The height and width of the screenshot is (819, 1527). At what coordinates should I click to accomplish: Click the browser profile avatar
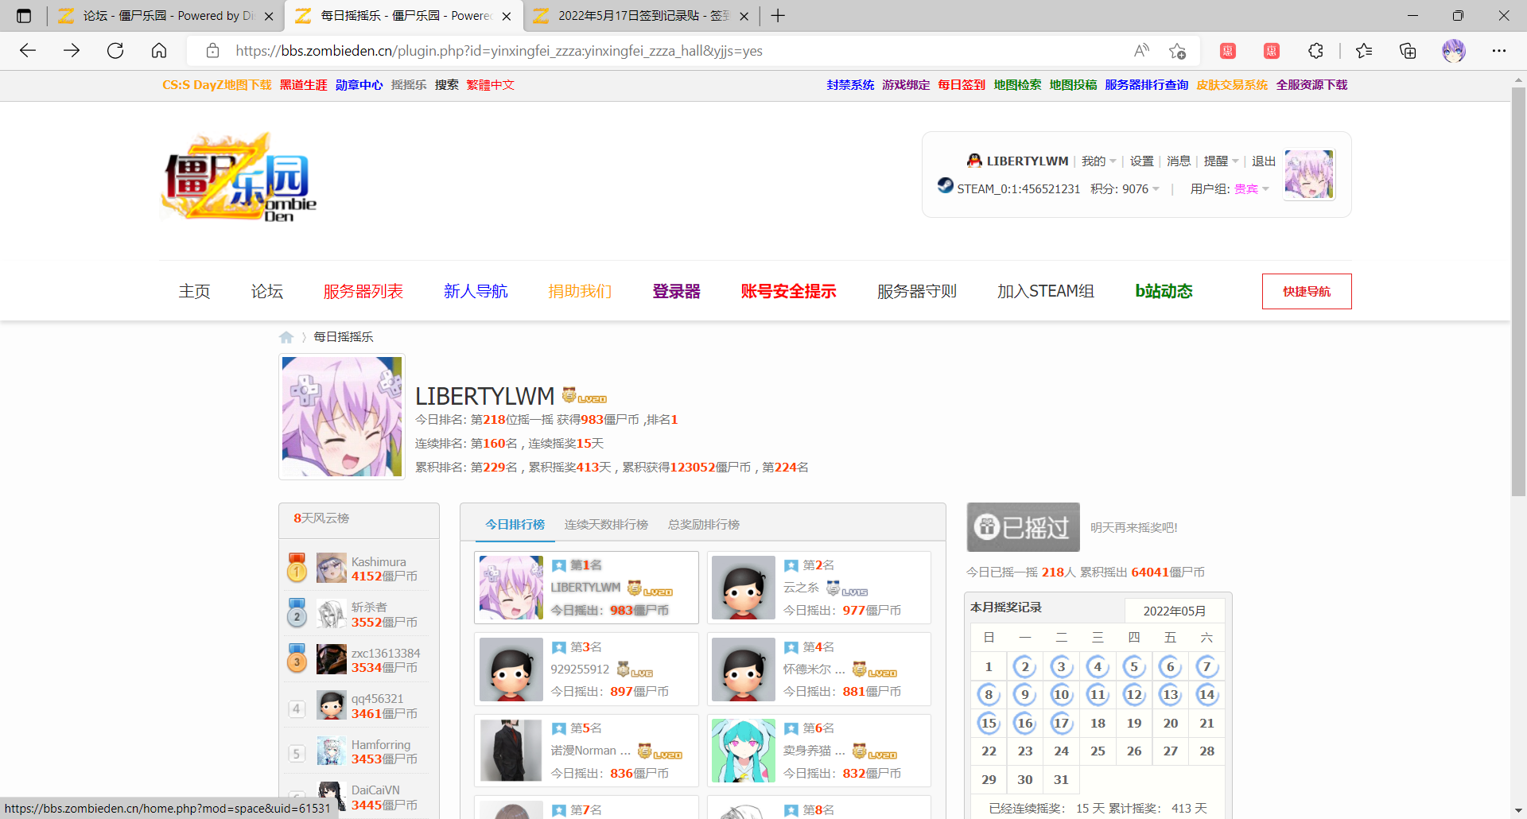point(1454,51)
